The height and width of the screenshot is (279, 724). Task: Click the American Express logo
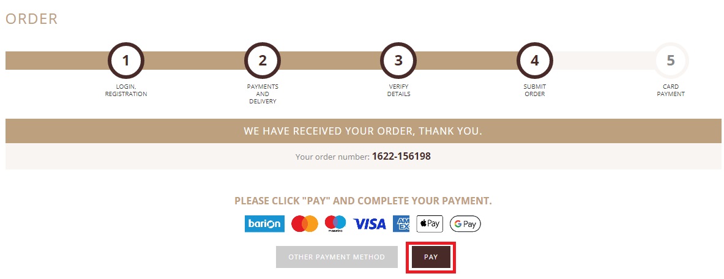coord(401,223)
